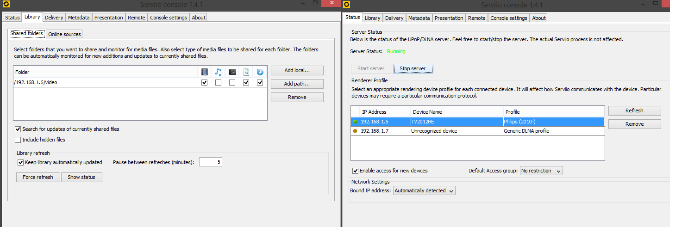Click the Force refresh button
This screenshot has width=688, height=227.
38,177
